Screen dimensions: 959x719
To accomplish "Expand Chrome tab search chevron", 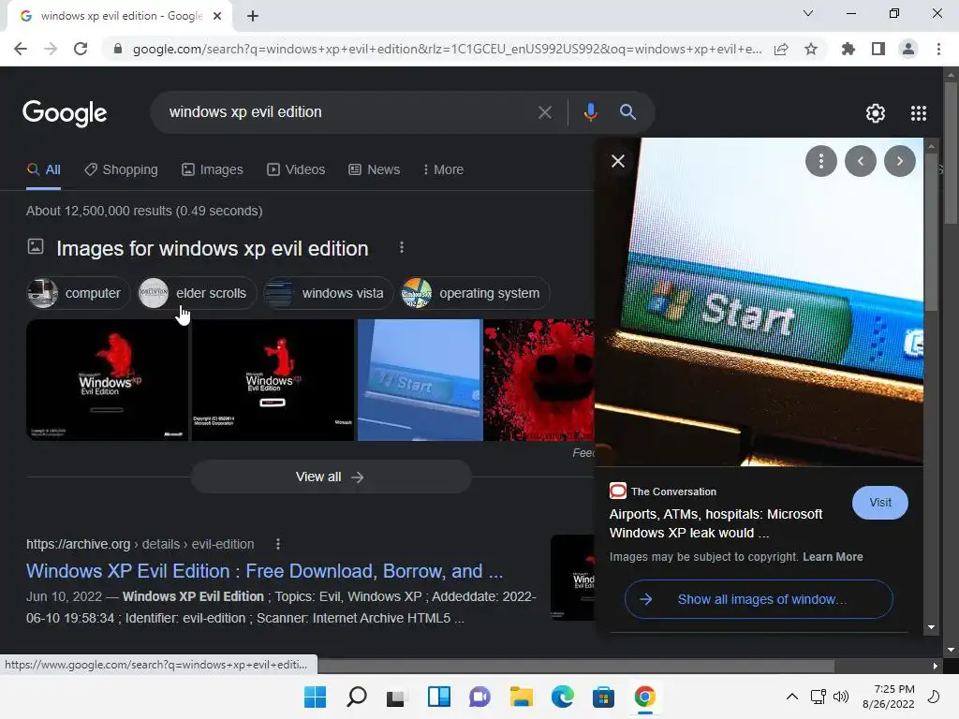I will pyautogui.click(x=808, y=13).
